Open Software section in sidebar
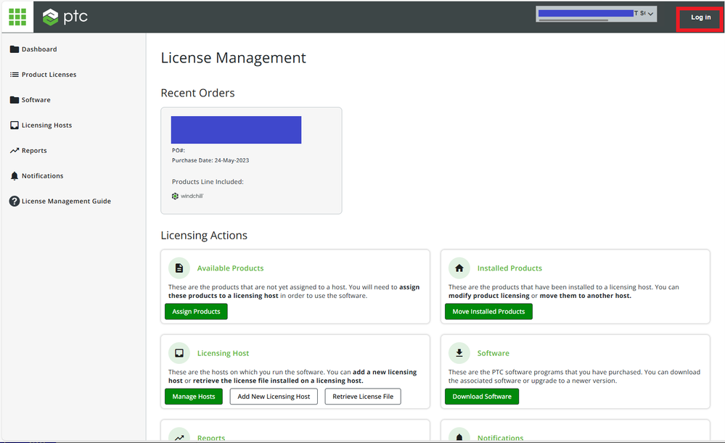This screenshot has width=725, height=443. coord(36,100)
